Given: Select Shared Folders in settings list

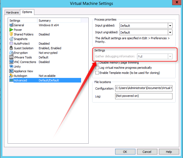Looking at the screenshot, I should [24, 34].
